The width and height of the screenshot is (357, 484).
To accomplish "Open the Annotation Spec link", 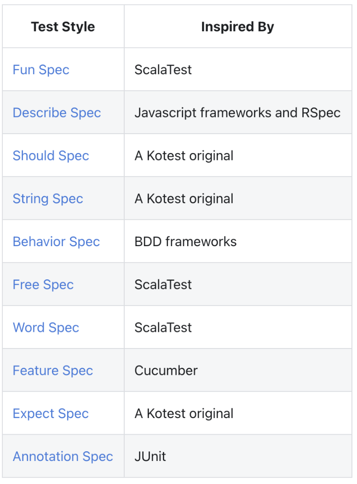I will (63, 456).
